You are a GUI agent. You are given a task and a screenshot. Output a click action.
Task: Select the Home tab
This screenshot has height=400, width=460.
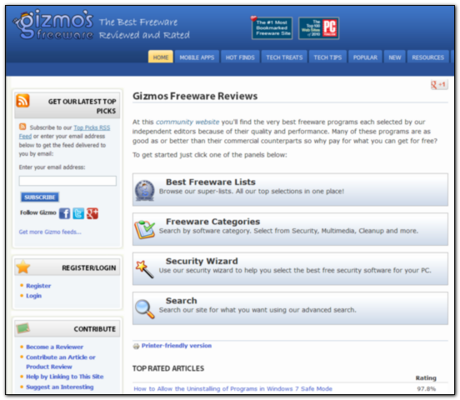161,57
